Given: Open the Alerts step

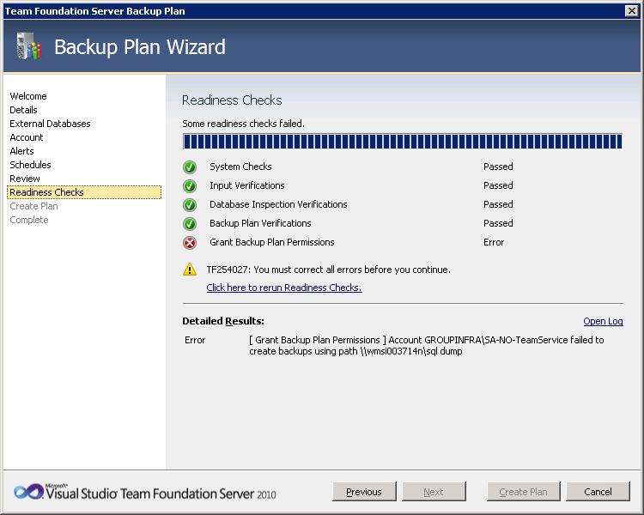Looking at the screenshot, I should click(22, 151).
